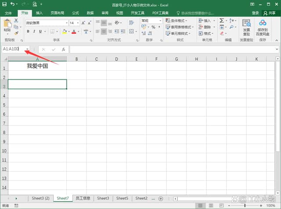Click the zoom slider handle
Screen dimensions: 281x209
click(x=245, y=205)
